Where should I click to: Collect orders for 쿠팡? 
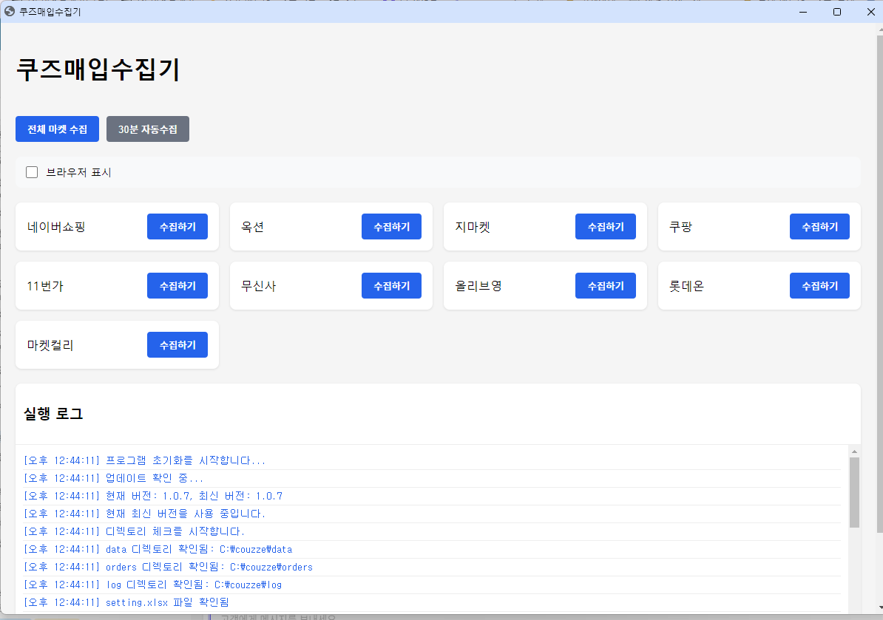pyautogui.click(x=819, y=227)
